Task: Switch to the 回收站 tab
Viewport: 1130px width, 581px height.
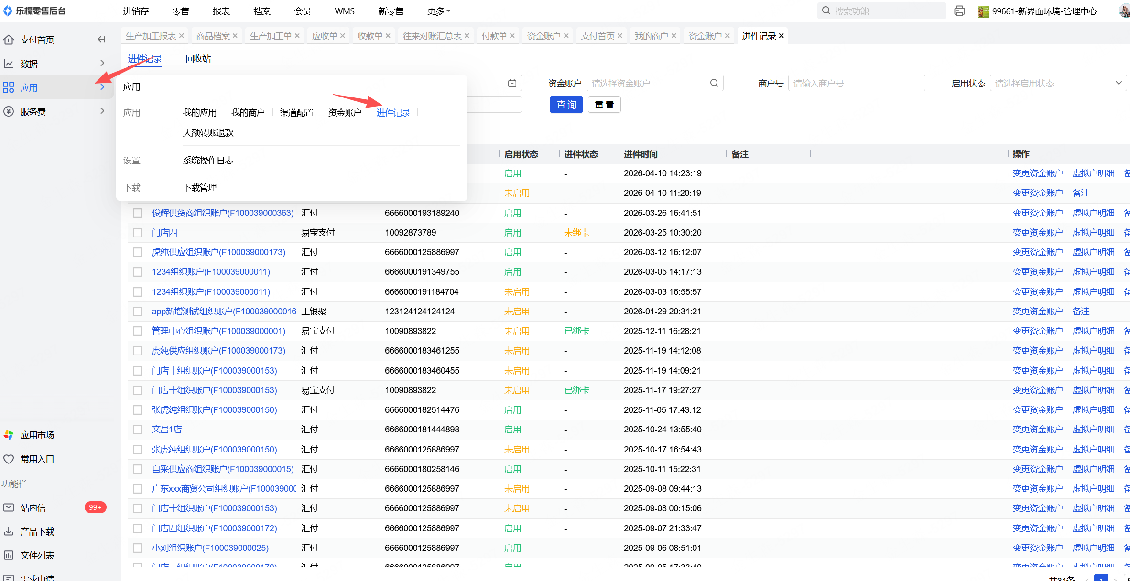Action: pyautogui.click(x=198, y=58)
